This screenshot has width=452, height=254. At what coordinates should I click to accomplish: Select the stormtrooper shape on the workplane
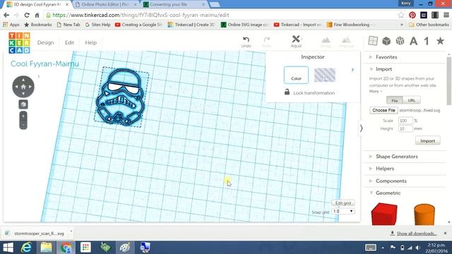coord(121,97)
